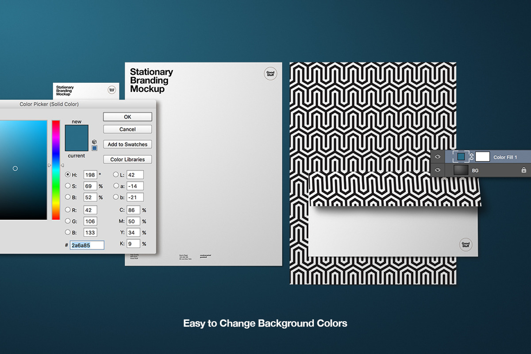Click the lock icon on BG layer

[523, 170]
